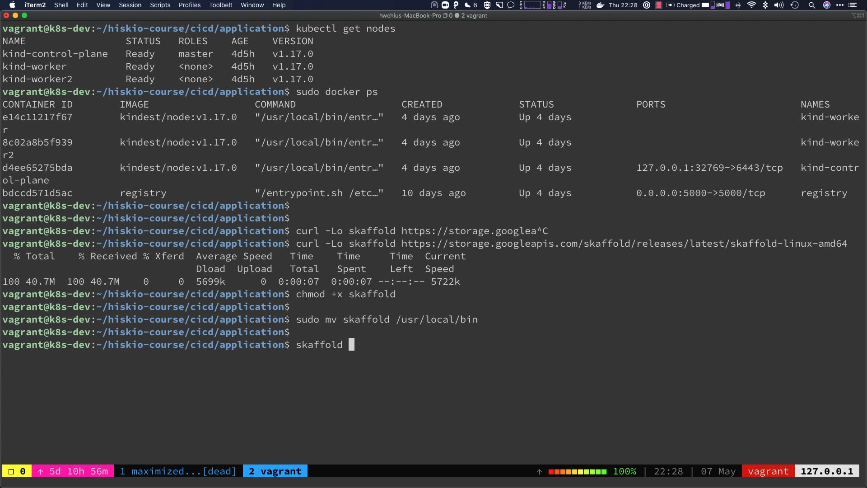
Task: Click the Docker whale menu bar icon
Action: 600,5
